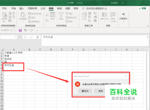Open Customize Quick Access Toolbar dropdown
This screenshot has width=150, height=110.
pos(37,30)
